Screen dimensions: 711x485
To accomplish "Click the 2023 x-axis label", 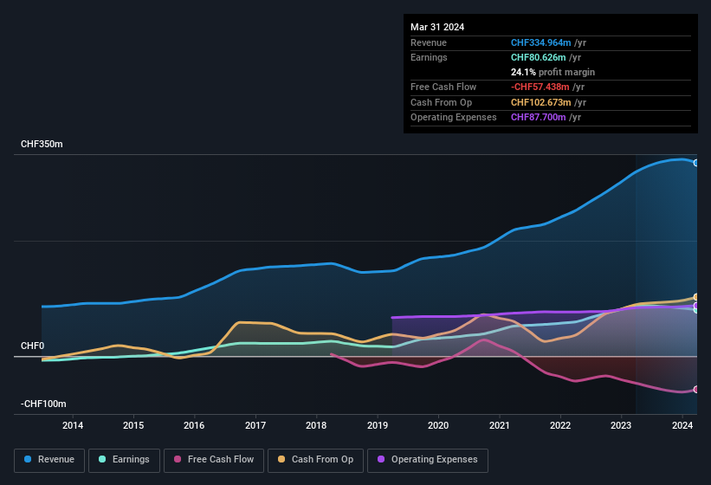I will point(621,425).
